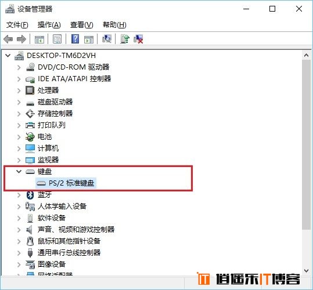Click the uninstall device red X icon
The width and height of the screenshot is (313, 290).
tap(138, 39)
